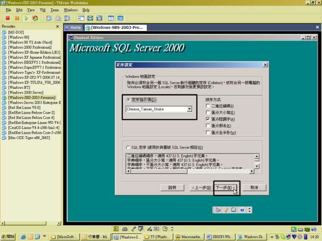This screenshot has height=241, width=322.
Task: Click the 說明 help button
Action: point(172,188)
